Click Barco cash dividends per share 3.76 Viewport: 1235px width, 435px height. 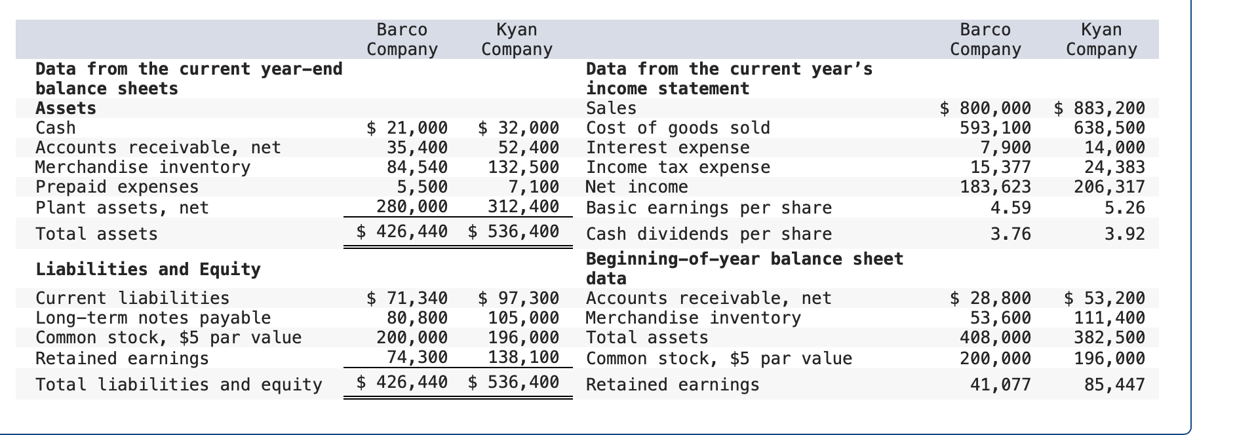1011,234
